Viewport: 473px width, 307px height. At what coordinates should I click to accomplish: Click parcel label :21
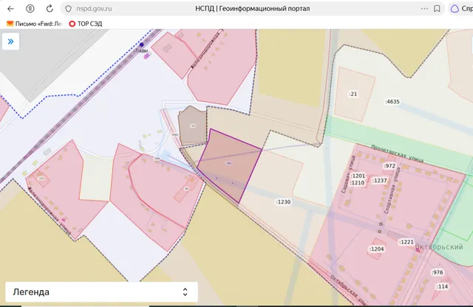[353, 94]
